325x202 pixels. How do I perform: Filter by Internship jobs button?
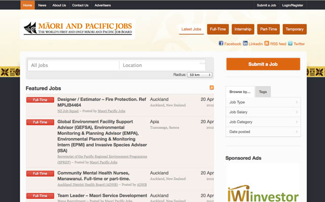243,29
